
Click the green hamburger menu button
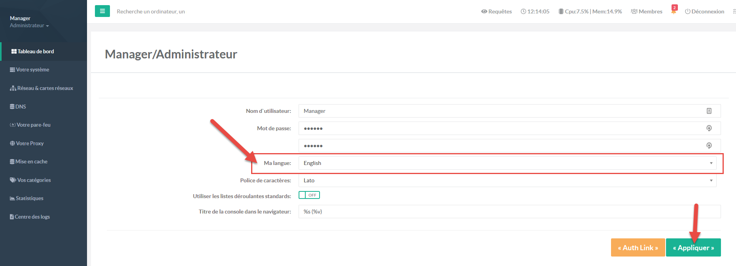[102, 11]
